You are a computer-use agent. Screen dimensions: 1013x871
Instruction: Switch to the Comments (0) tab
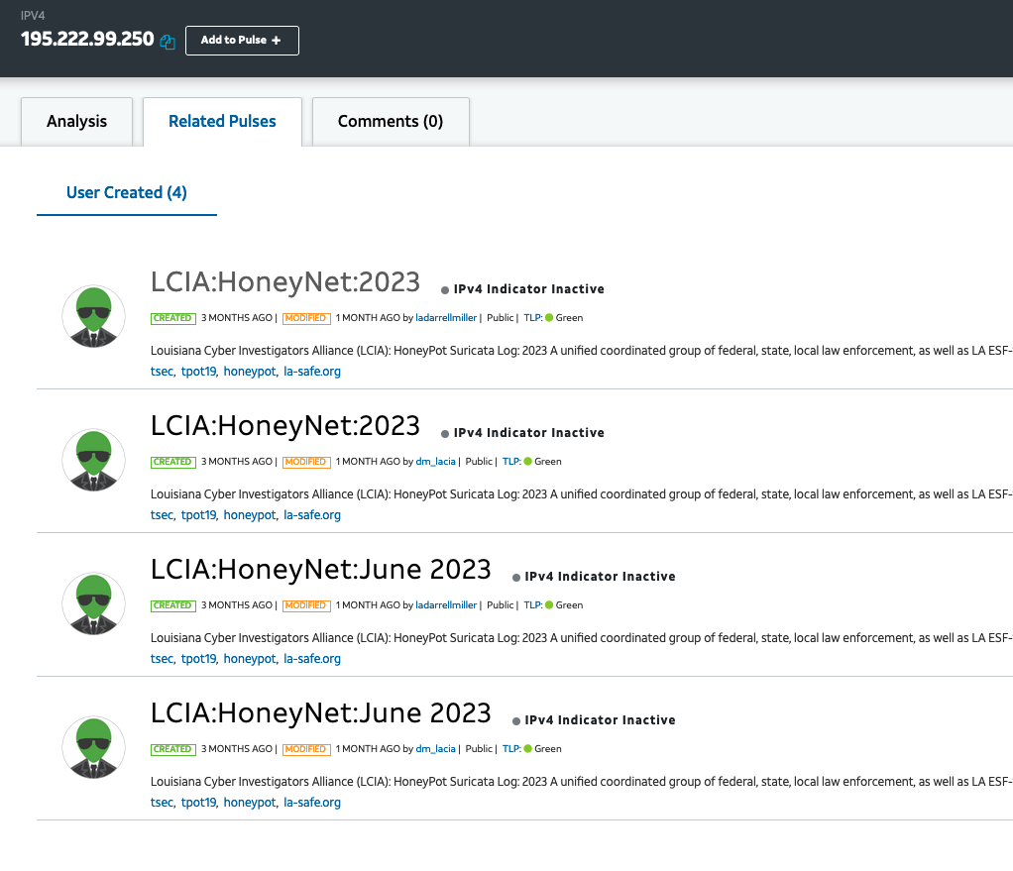click(x=391, y=121)
